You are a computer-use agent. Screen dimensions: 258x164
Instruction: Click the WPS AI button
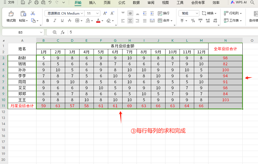(x=239, y=2)
